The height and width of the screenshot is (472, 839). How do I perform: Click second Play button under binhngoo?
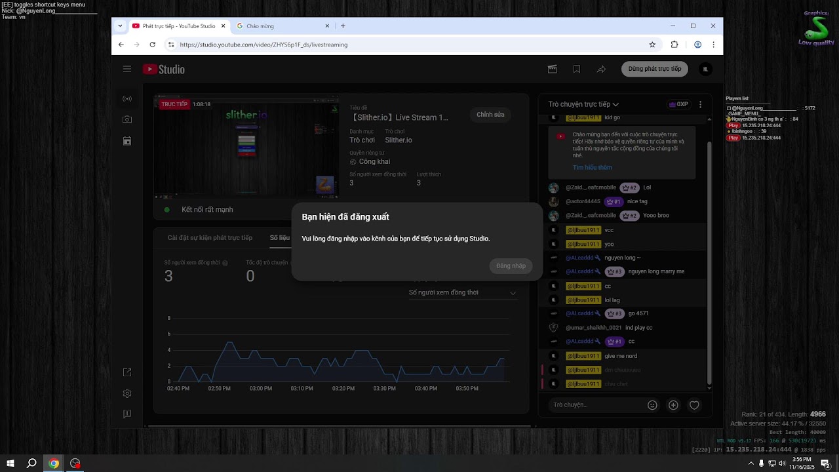tap(733, 138)
